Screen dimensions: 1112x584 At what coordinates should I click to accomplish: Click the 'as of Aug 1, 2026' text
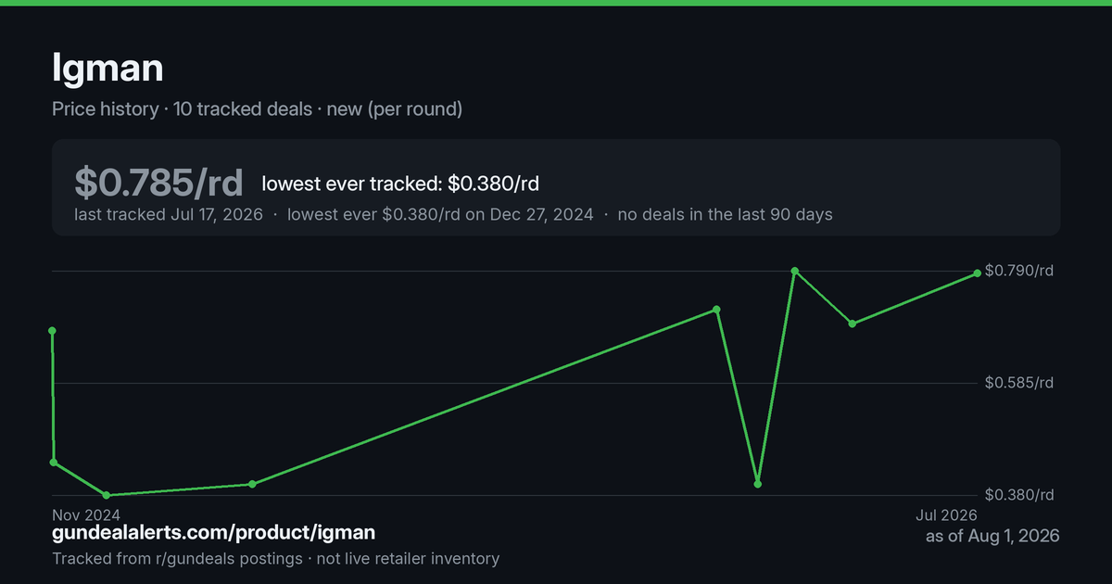tap(992, 536)
